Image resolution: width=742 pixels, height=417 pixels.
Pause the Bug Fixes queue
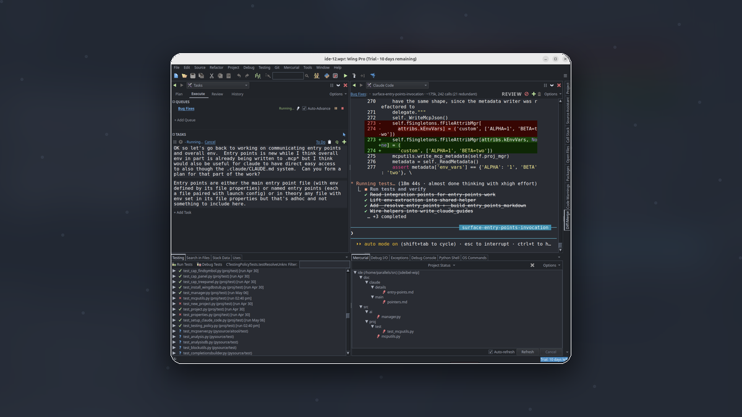coord(336,109)
